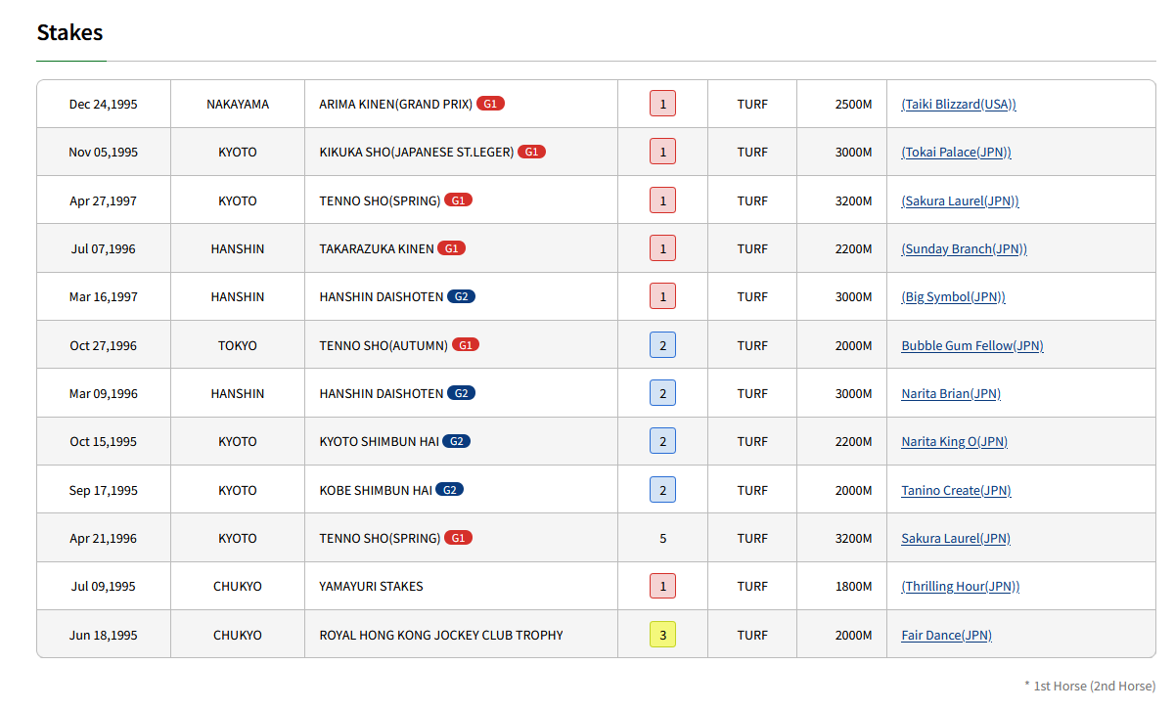Click the place 2 badge in TENNO SHO(AUTUMN) row
Image resolution: width=1174 pixels, height=710 pixels.
point(662,345)
